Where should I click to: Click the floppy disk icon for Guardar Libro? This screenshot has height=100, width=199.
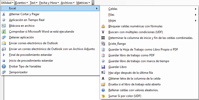[x=103, y=67]
